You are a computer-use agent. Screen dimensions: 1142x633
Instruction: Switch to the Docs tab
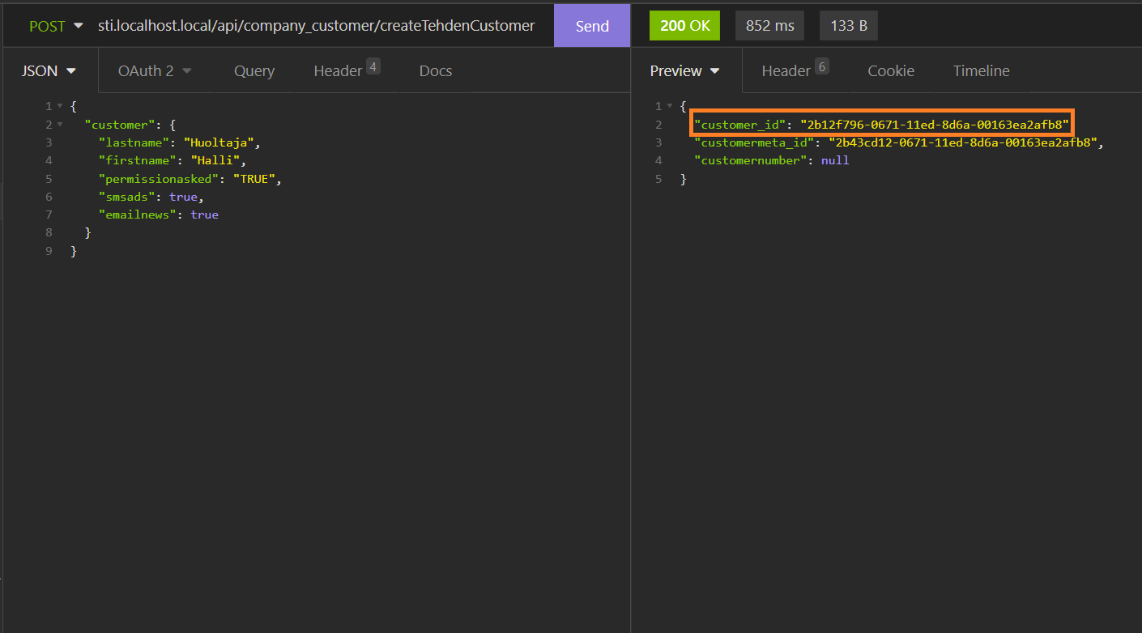click(435, 71)
